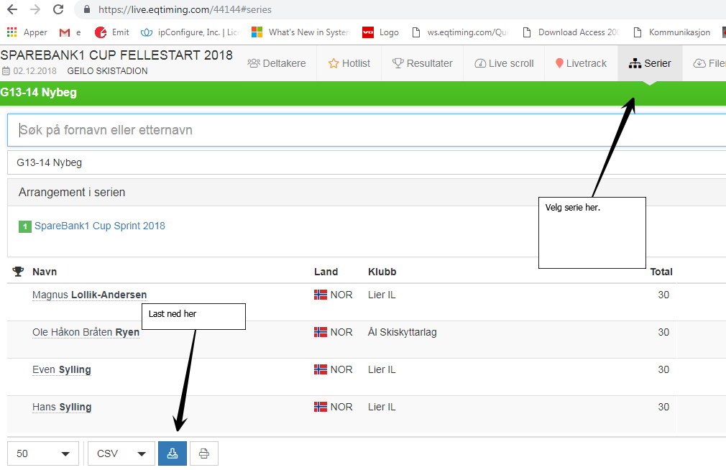The width and height of the screenshot is (726, 470).
Task: Open the G13-14 Nybeg class selector
Action: pos(367,162)
